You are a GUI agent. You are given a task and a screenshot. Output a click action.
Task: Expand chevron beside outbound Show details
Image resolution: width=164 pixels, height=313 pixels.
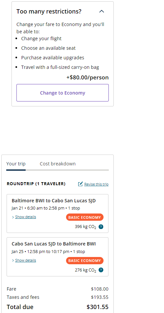(x=13, y=217)
